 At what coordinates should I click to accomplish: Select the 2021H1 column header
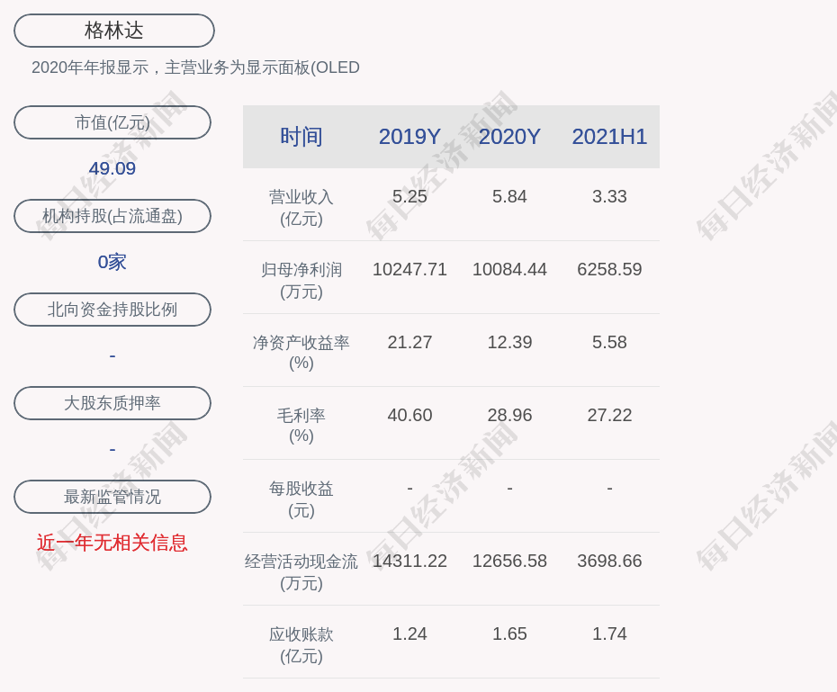[x=609, y=137]
